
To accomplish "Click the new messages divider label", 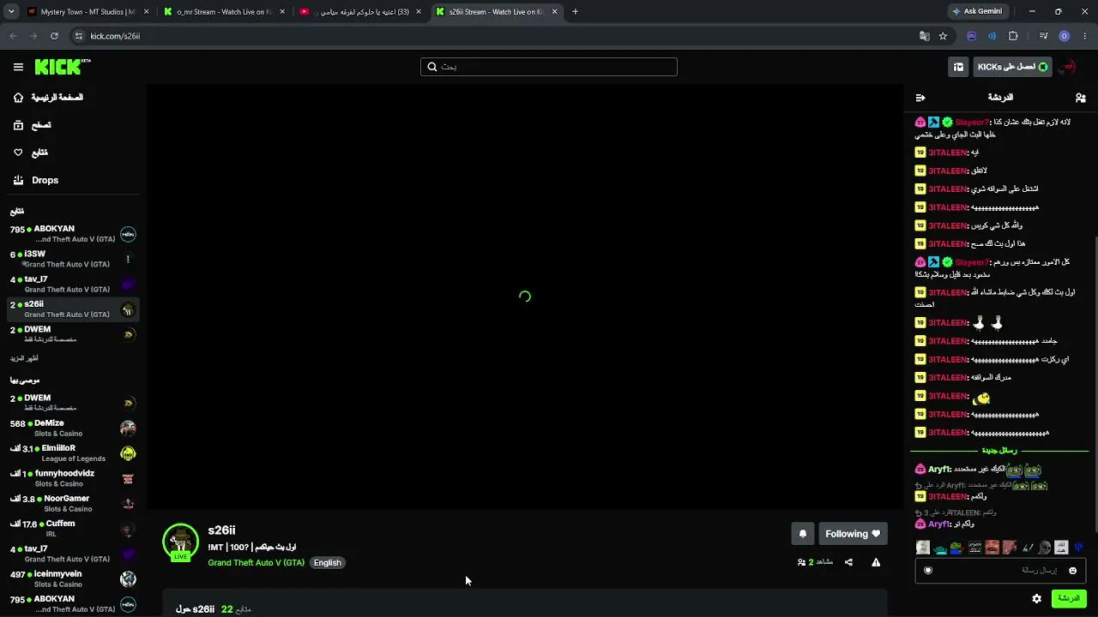I will 999,451.
